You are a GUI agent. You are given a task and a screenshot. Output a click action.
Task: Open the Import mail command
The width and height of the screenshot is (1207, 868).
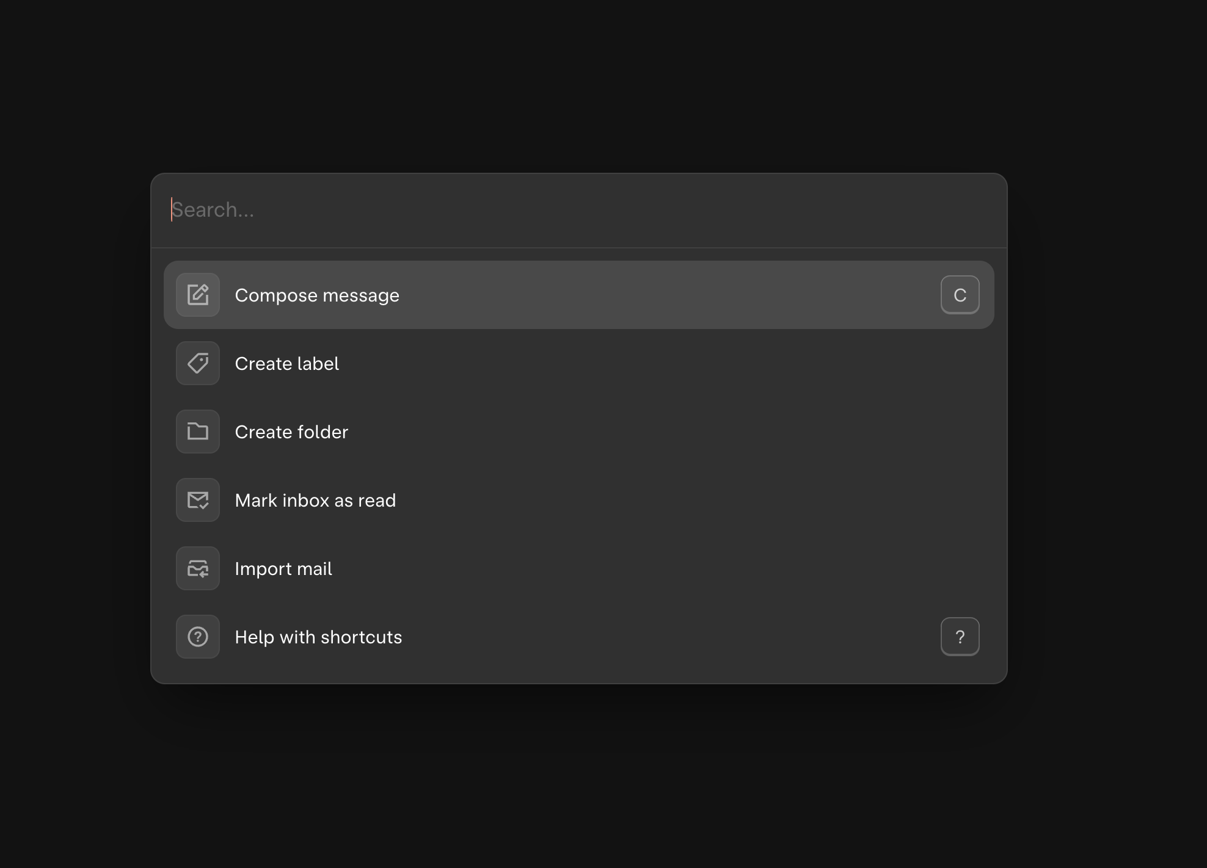pyautogui.click(x=578, y=568)
